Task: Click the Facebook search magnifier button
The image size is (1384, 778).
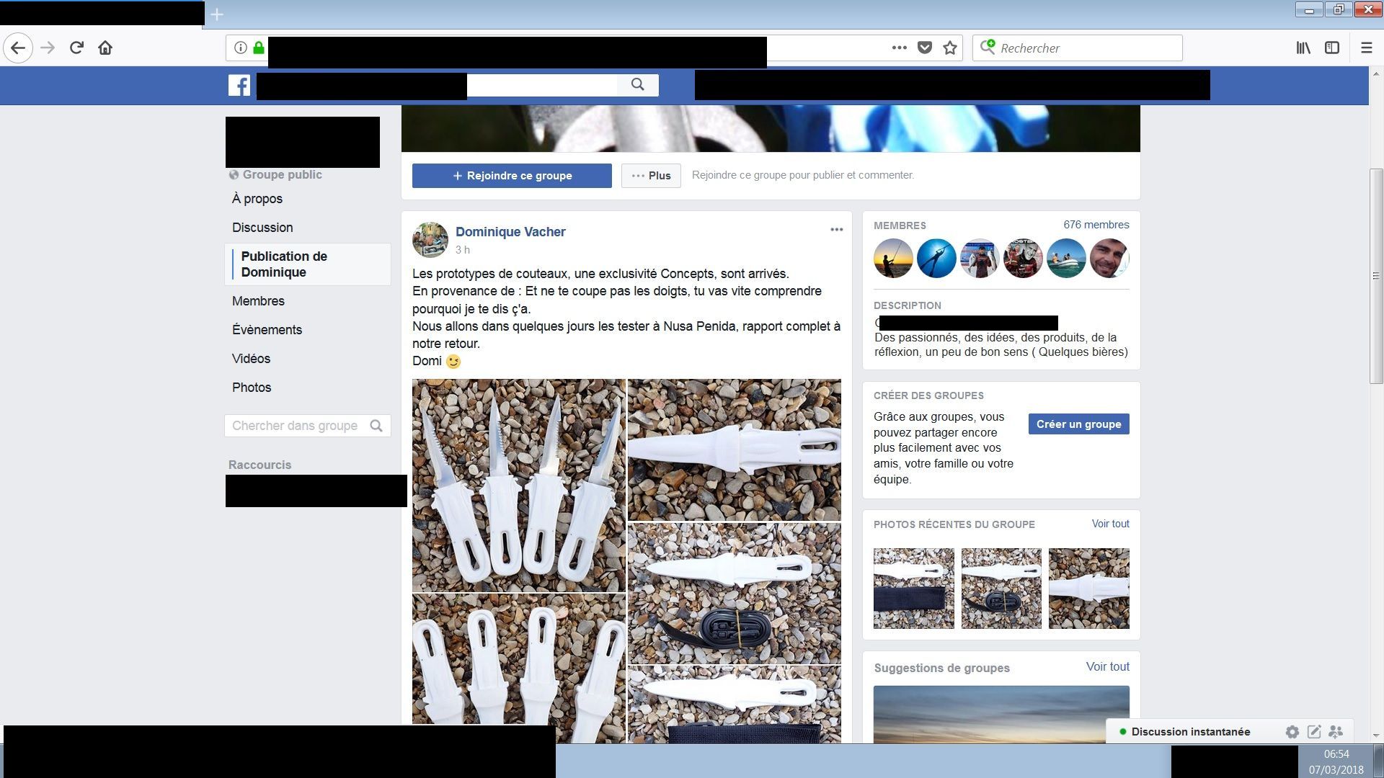Action: (637, 84)
